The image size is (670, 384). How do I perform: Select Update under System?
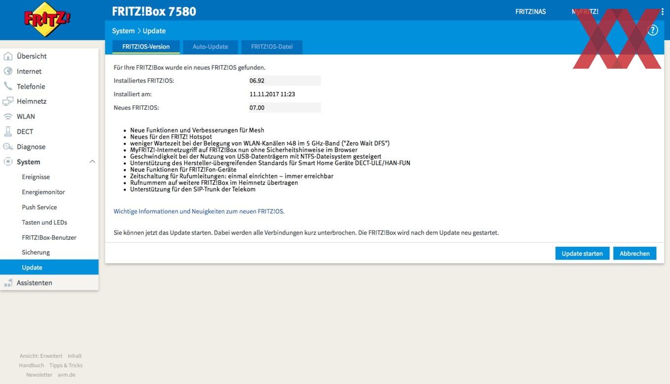pos(49,267)
